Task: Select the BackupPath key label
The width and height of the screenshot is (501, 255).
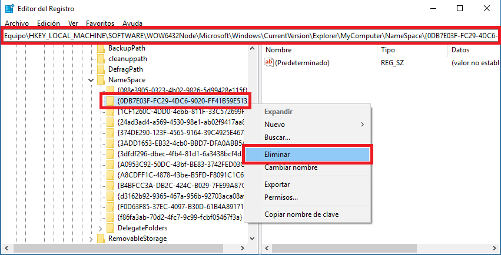Action: 127,48
